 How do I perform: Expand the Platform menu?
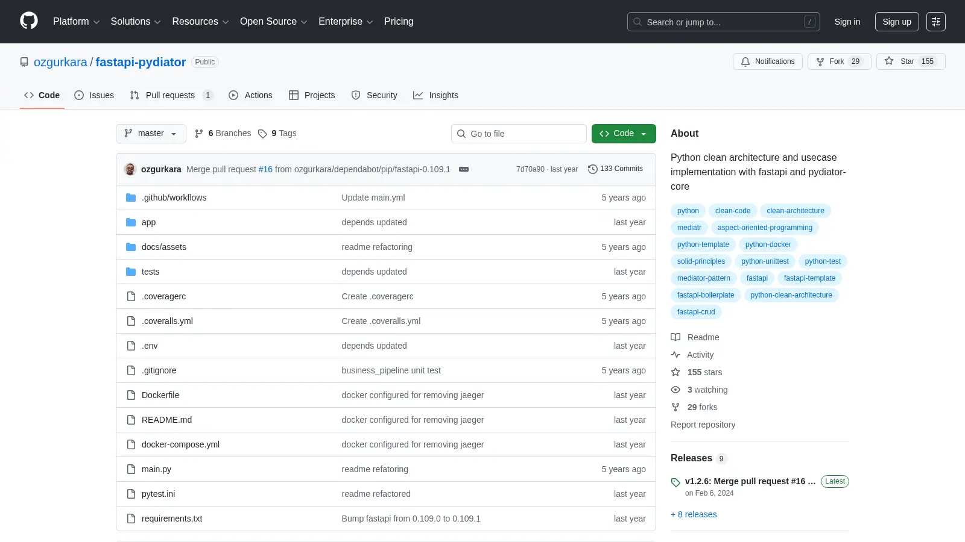tap(76, 22)
